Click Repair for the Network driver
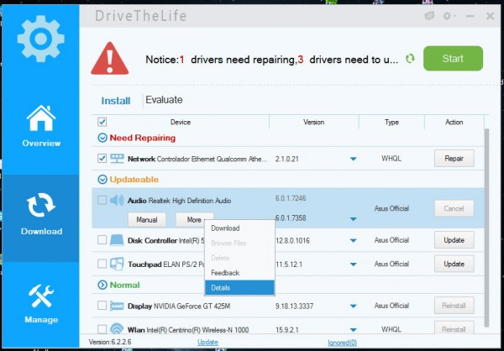504x351 pixels. pyautogui.click(x=454, y=159)
